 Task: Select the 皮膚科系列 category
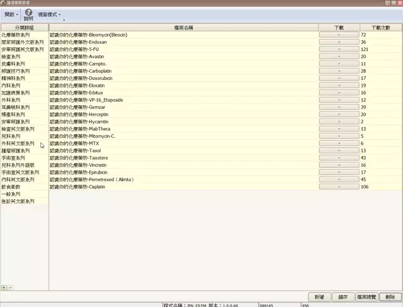click(x=25, y=64)
